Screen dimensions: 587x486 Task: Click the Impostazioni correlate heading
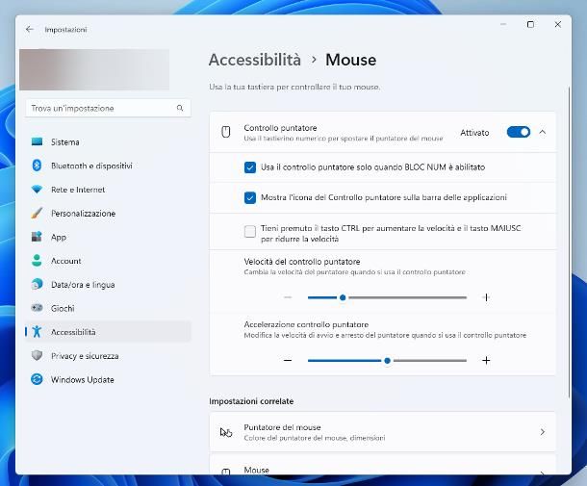point(251,401)
